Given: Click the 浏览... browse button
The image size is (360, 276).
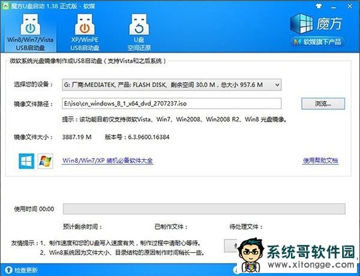Looking at the screenshot, I should tap(323, 104).
